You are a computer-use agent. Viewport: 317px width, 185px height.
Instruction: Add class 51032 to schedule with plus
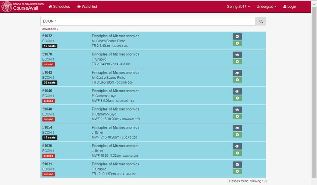point(237,43)
